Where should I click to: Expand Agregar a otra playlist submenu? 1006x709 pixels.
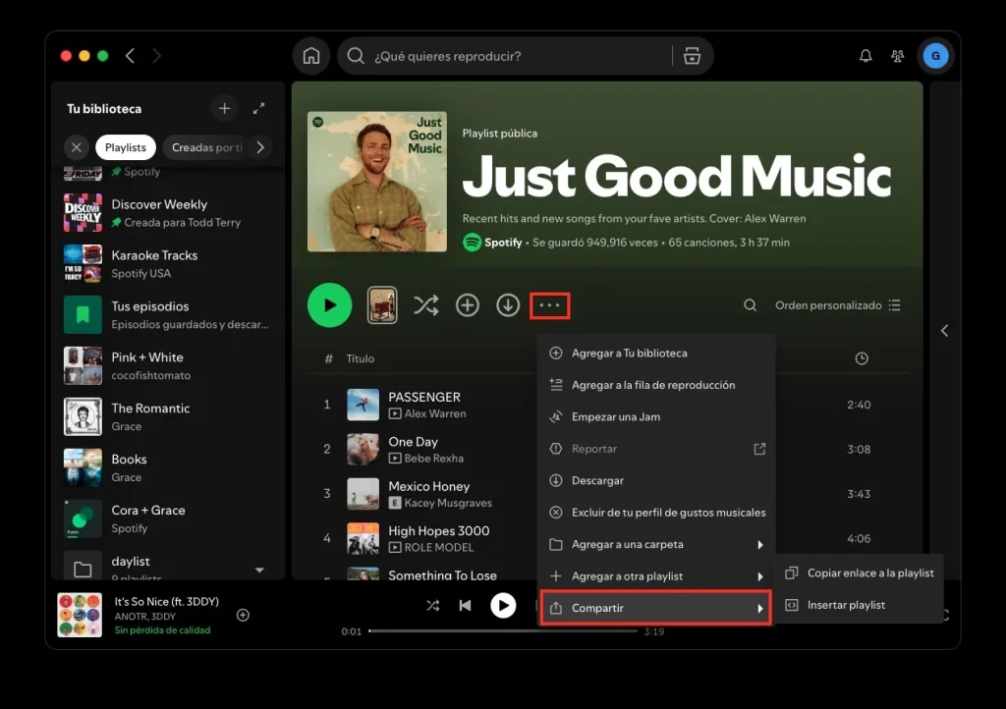coord(655,576)
